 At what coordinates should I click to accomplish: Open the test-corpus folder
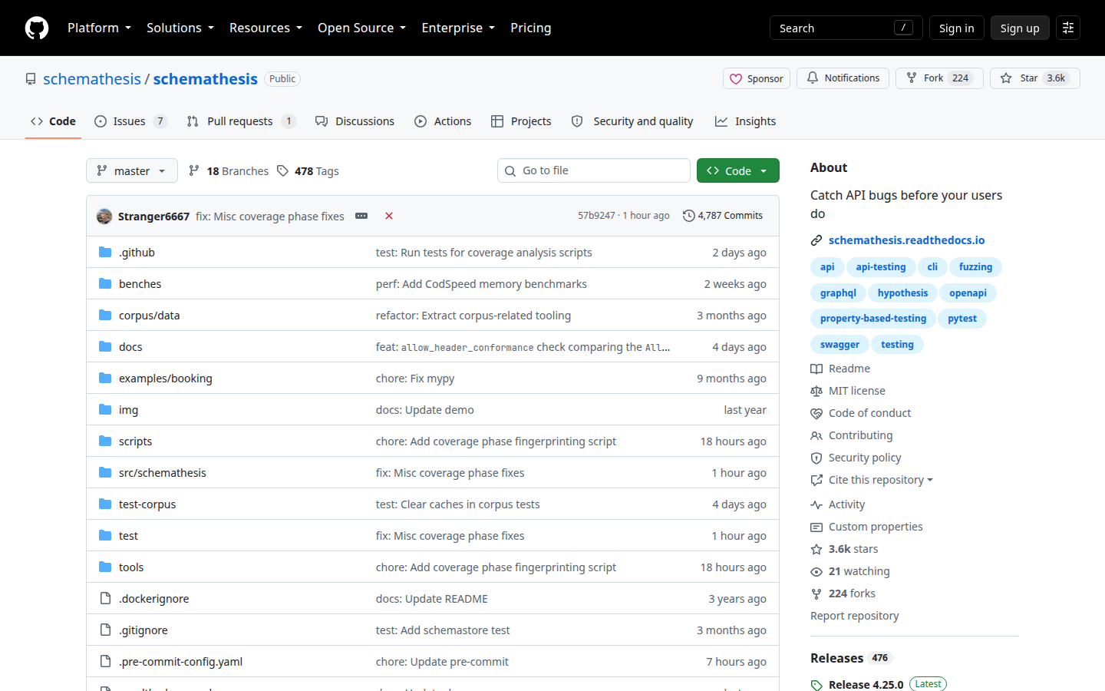point(147,504)
